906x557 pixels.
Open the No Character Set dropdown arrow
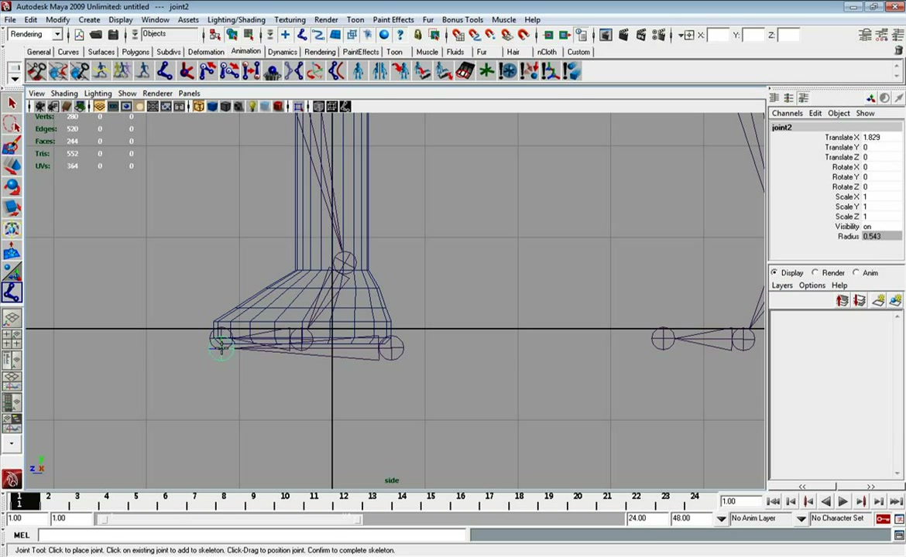(801, 519)
